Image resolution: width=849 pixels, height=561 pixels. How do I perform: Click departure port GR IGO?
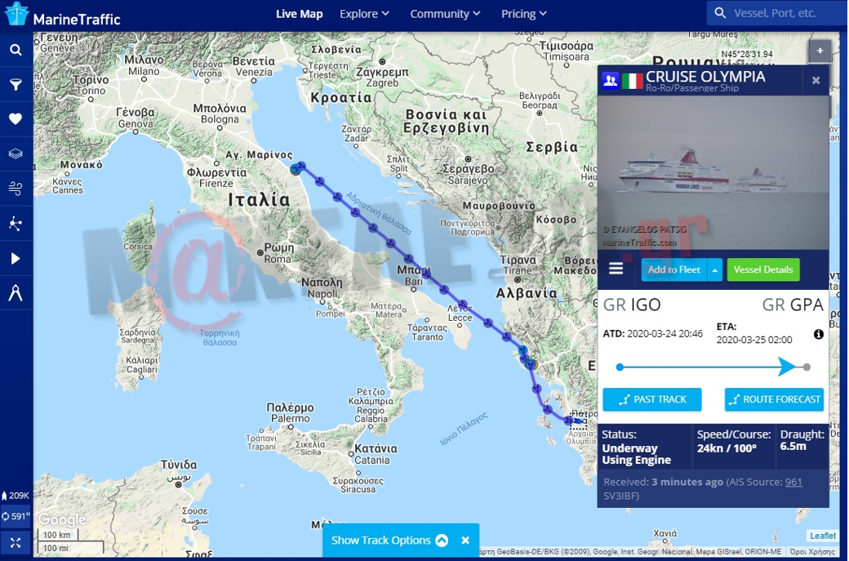click(x=632, y=305)
